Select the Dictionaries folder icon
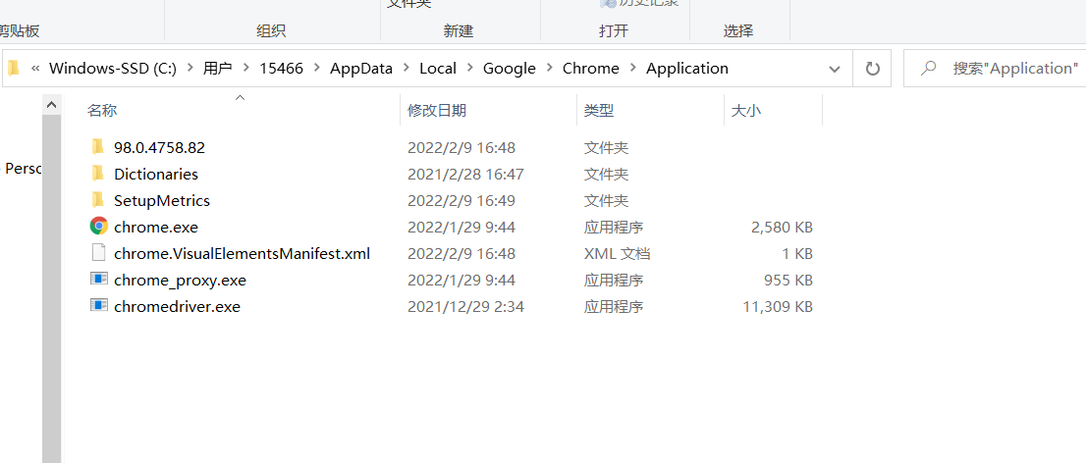This screenshot has width=1086, height=463. [97, 173]
